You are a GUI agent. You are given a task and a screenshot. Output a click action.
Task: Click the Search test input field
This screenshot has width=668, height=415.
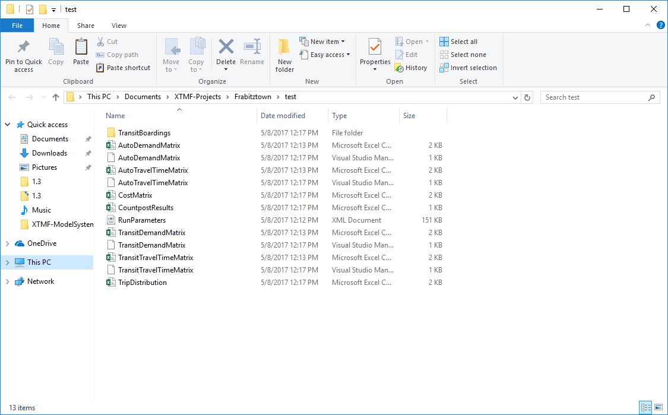pyautogui.click(x=594, y=97)
